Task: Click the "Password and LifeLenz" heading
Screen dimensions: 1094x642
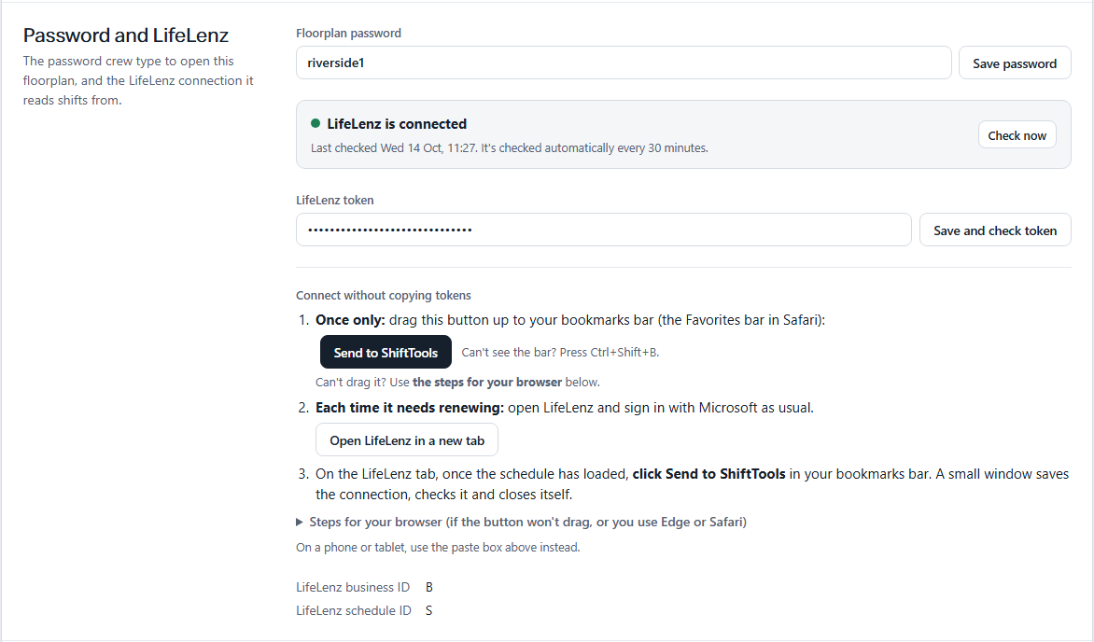Action: [x=126, y=35]
